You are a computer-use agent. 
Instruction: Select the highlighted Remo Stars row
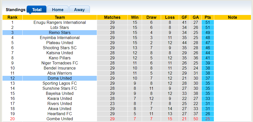pos(60,32)
